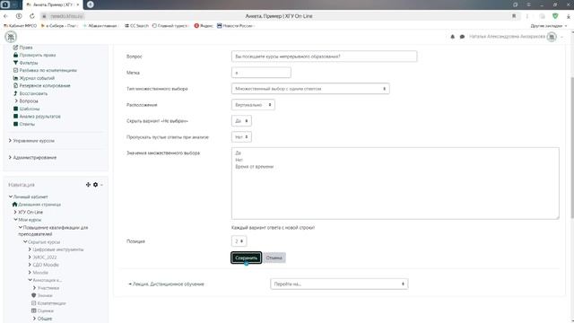
Task: Open the Журнал событий link
Action: [x=37, y=78]
